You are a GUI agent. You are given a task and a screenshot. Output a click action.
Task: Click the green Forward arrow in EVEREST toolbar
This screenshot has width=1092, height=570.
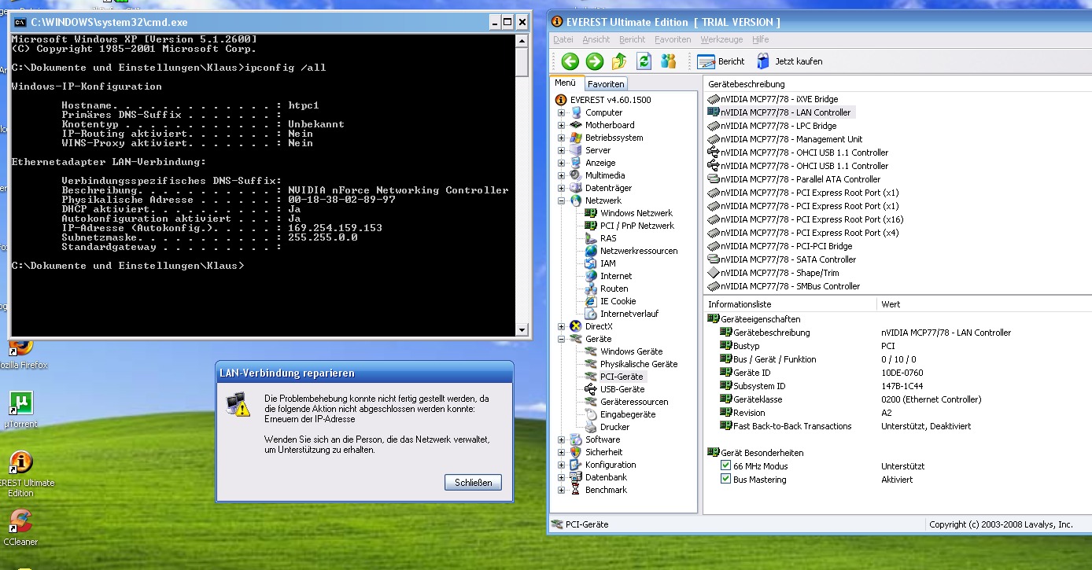pos(595,61)
